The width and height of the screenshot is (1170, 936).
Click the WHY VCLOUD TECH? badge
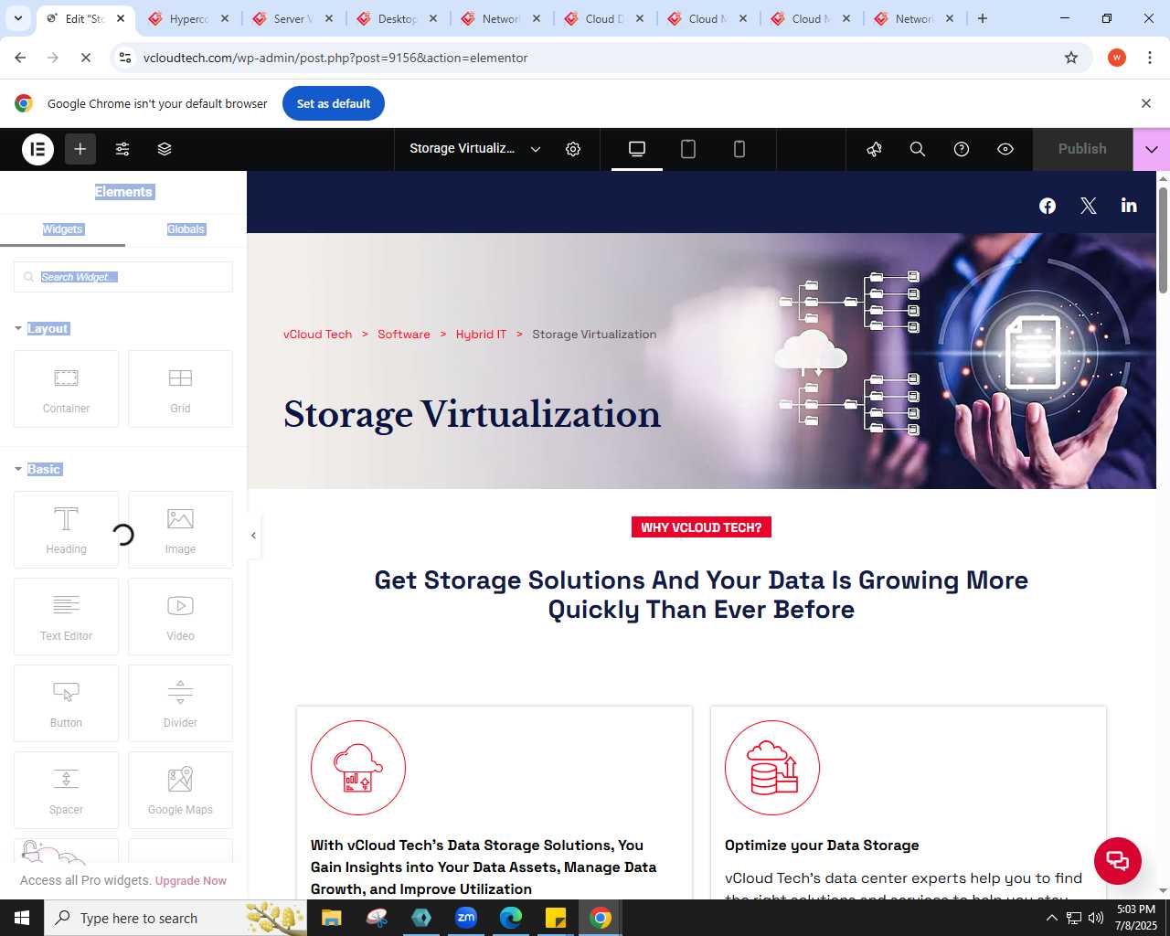pos(701,527)
